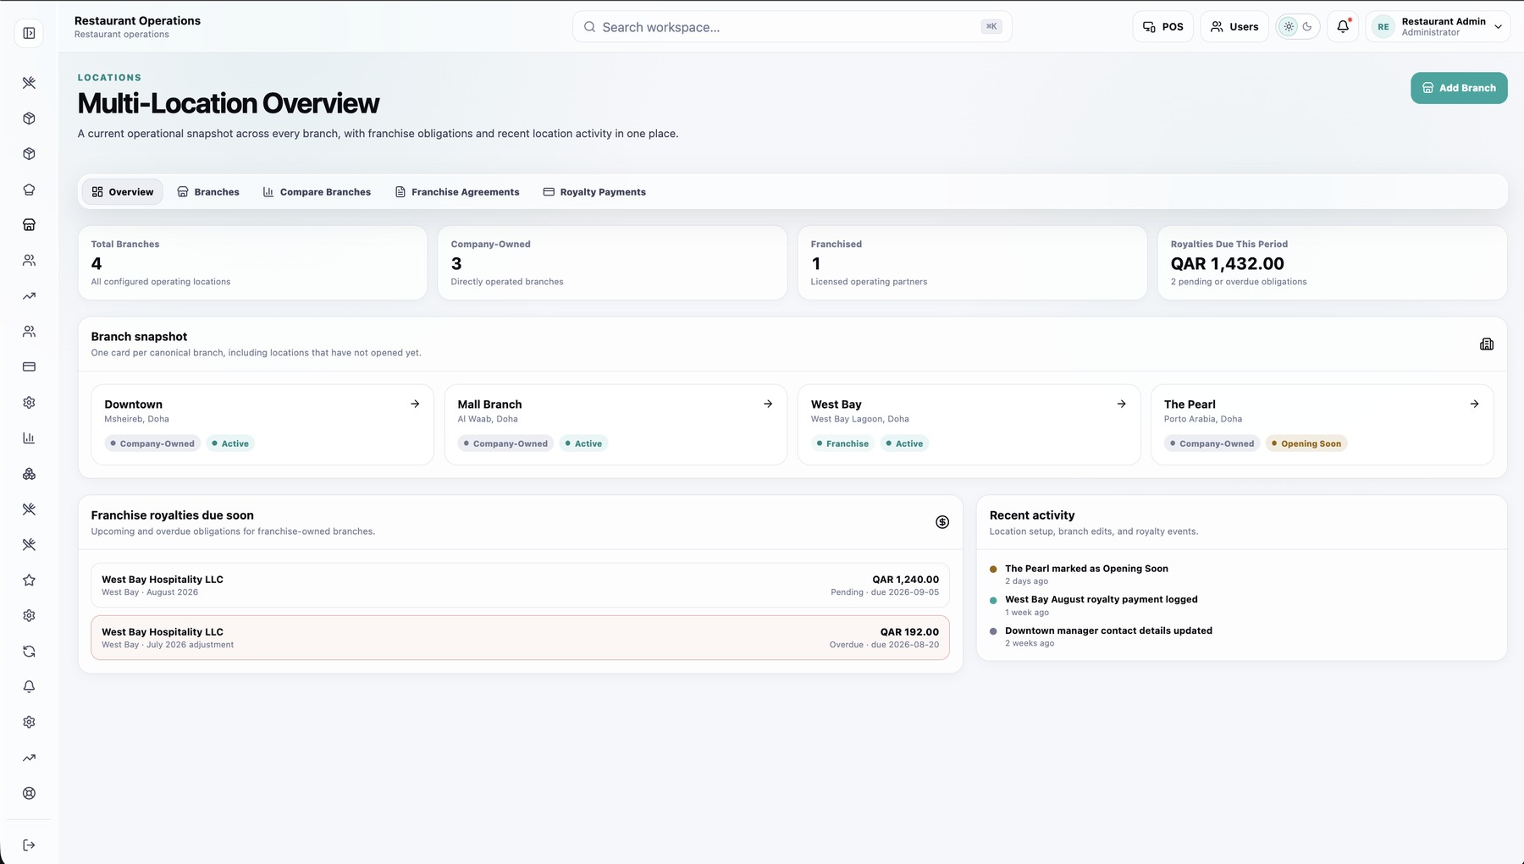Open the POS button in header
The width and height of the screenshot is (1524, 864).
pyautogui.click(x=1163, y=27)
